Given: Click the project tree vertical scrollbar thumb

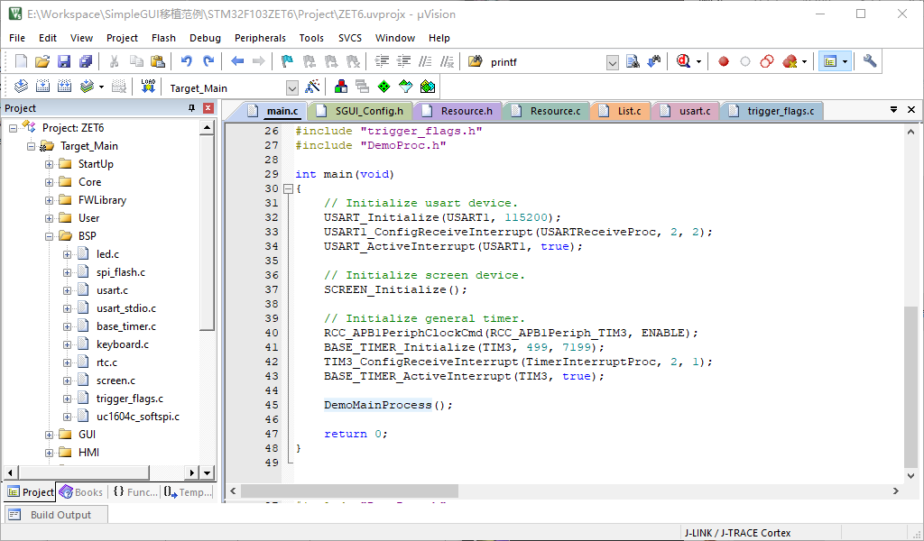Looking at the screenshot, I should (207, 233).
